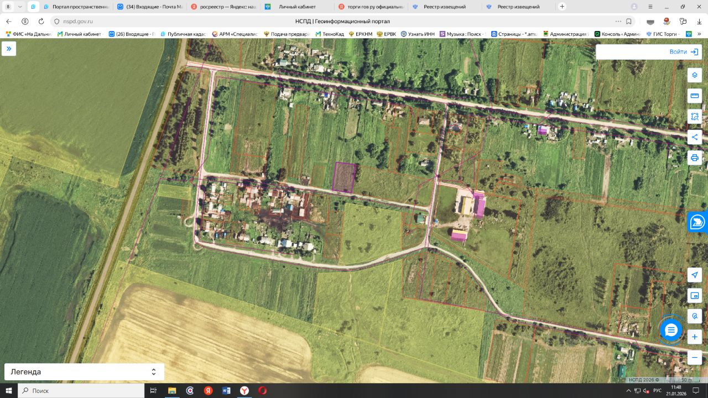708x398 pixels.
Task: Activate the area selection search tool
Action: [695, 116]
